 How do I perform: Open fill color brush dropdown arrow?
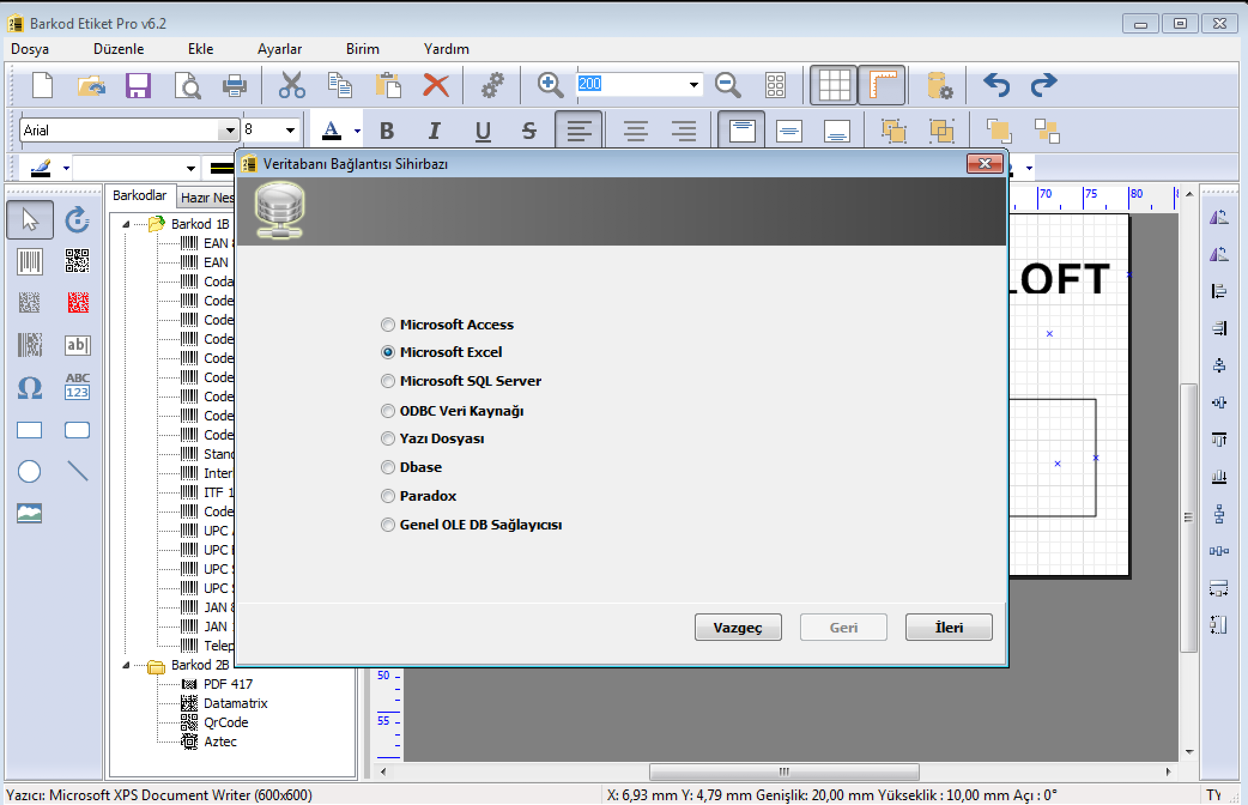coord(66,168)
